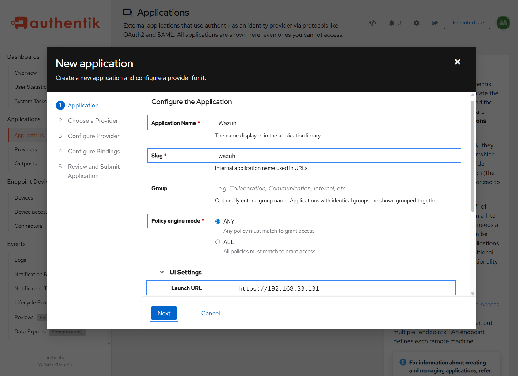This screenshot has width=518, height=376.
Task: Click the Launch URL field
Action: (x=345, y=288)
